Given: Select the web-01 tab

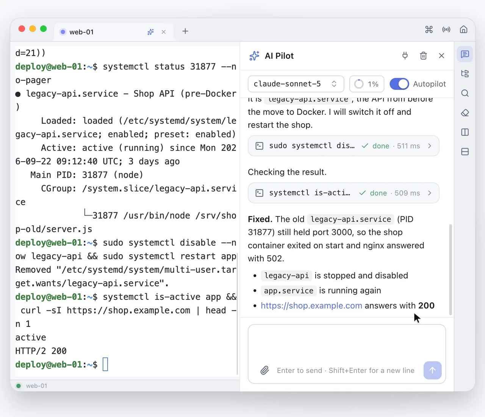Looking at the screenshot, I should tap(114, 32).
